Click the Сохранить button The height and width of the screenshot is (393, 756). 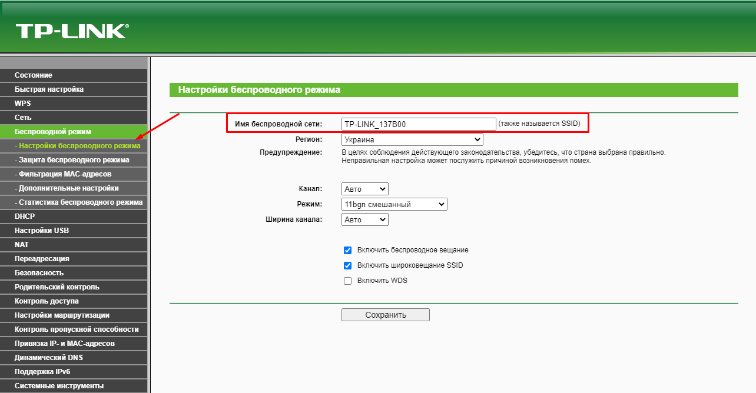click(386, 315)
